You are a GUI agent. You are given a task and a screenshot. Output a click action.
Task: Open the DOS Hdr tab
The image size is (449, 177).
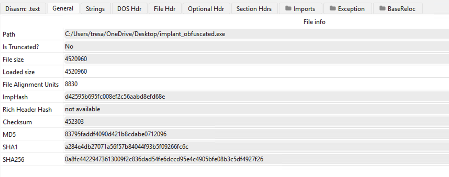[x=129, y=9]
